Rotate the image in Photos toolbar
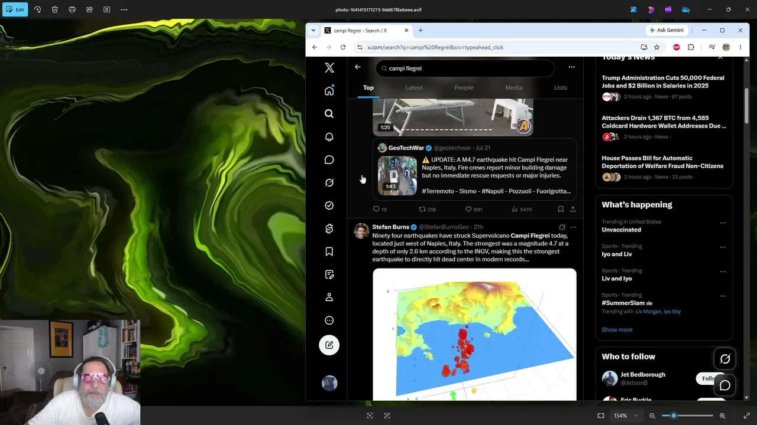Viewport: 757px width, 425px height. click(x=37, y=9)
